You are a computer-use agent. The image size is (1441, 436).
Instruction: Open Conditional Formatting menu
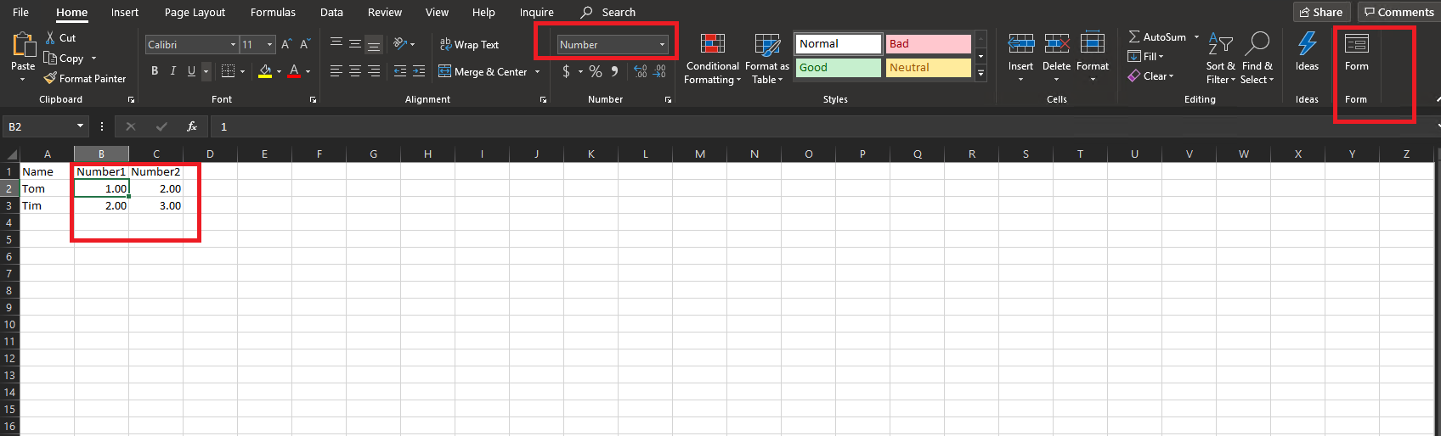(712, 59)
